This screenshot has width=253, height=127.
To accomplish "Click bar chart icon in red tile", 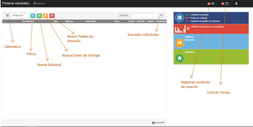I will [180, 29].
